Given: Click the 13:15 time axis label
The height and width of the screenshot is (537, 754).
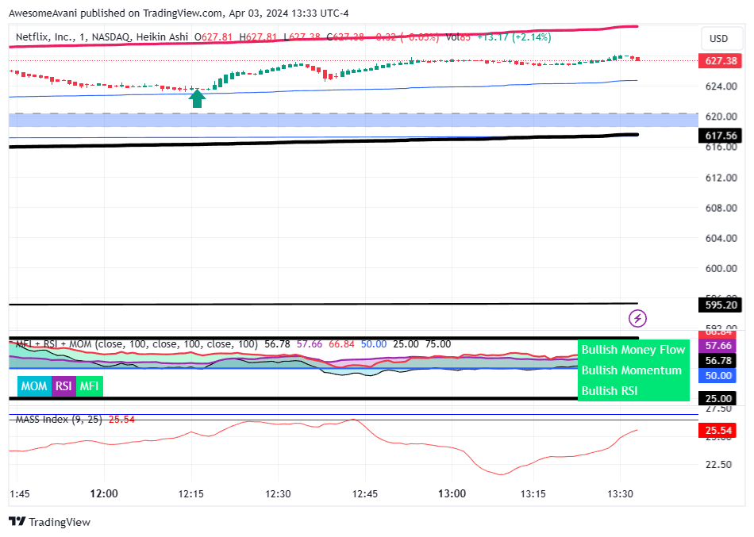Looking at the screenshot, I should (533, 493).
